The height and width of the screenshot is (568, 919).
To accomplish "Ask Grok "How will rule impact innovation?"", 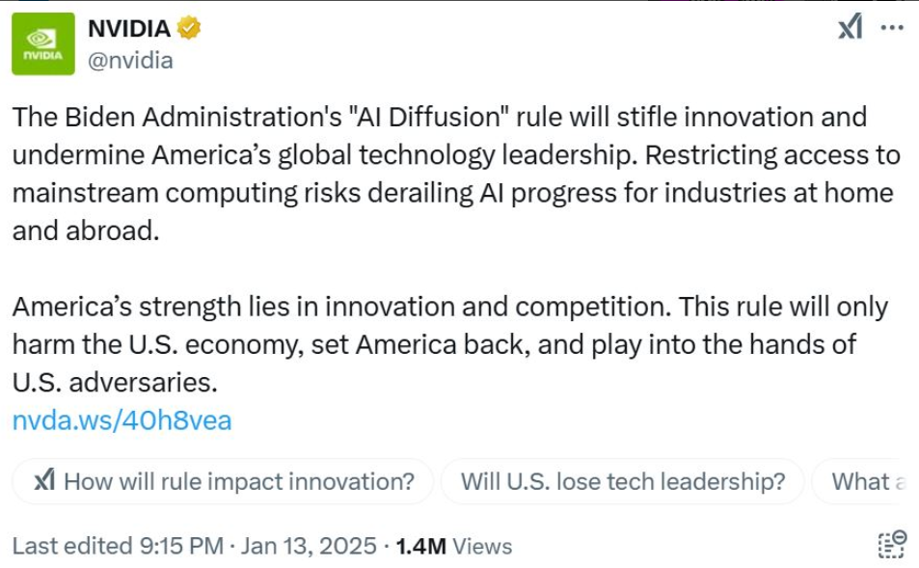I will (238, 481).
